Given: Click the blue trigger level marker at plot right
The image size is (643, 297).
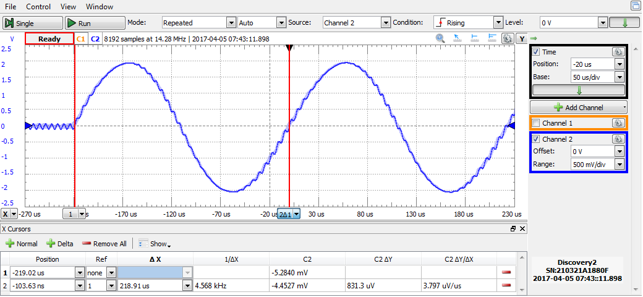Looking at the screenshot, I should [x=512, y=126].
